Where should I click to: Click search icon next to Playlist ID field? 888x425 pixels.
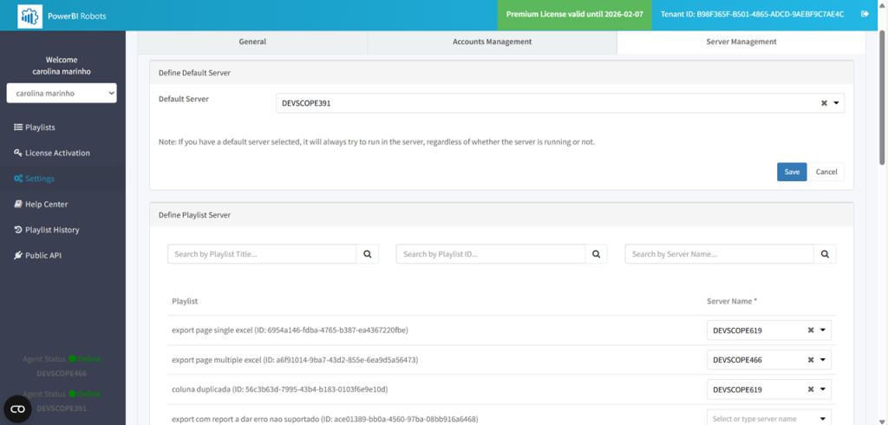coord(597,254)
